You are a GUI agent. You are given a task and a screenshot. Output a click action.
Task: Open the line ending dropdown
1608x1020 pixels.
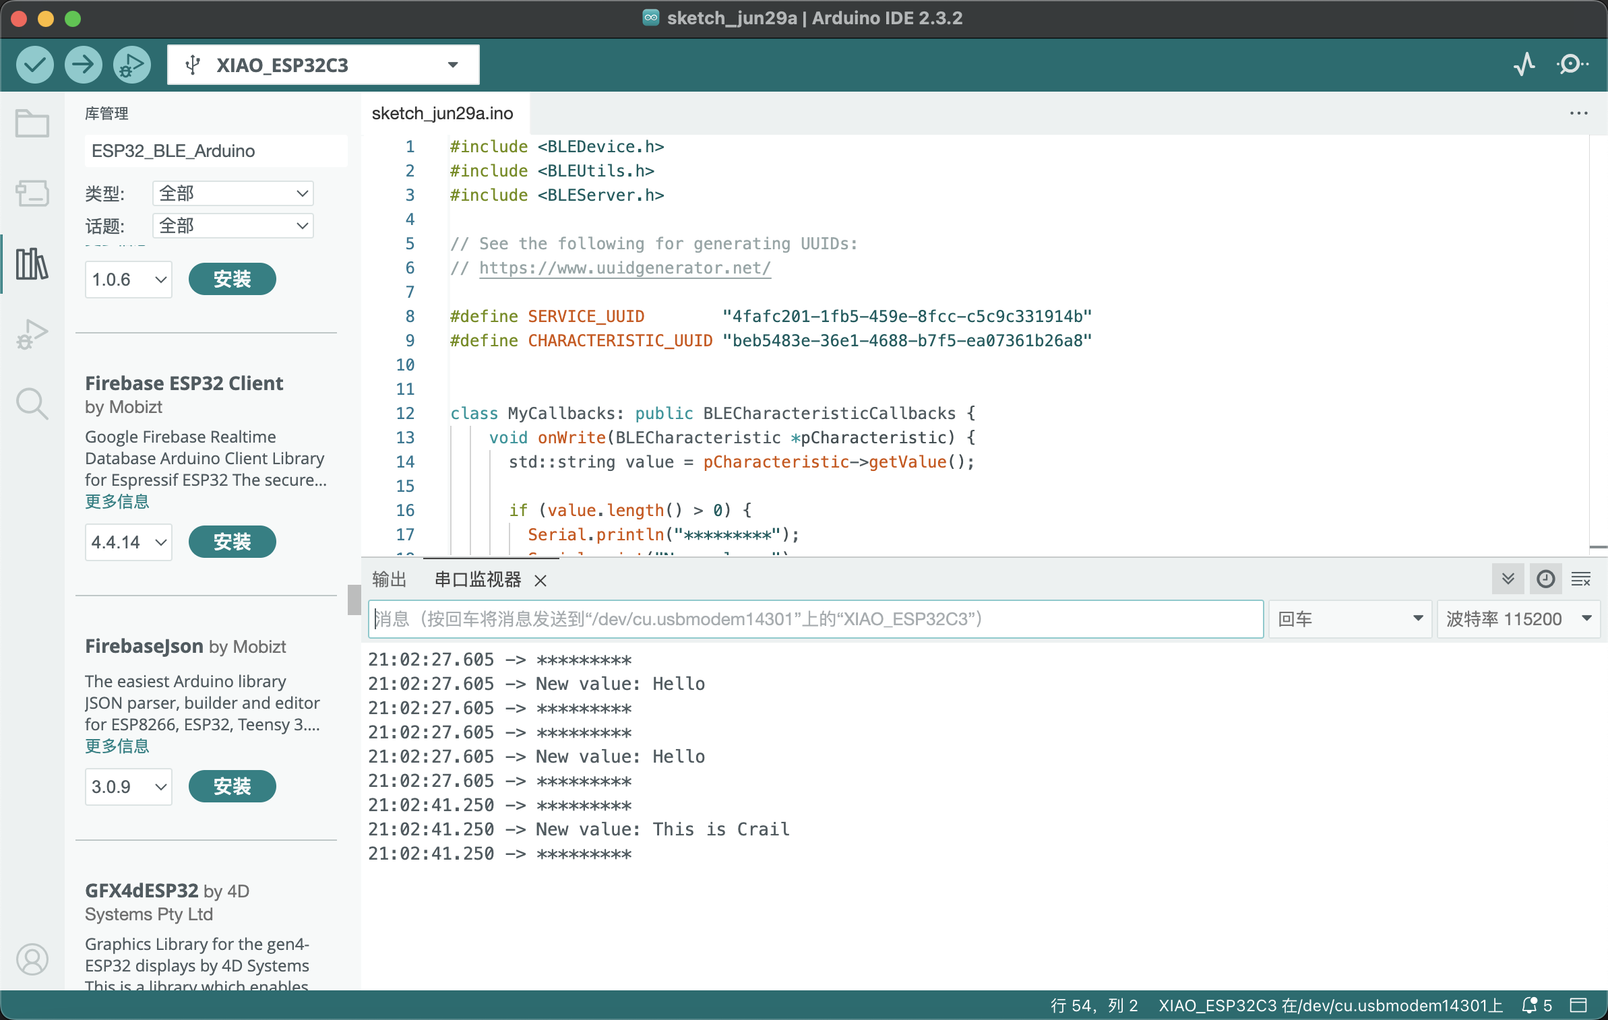pos(1350,618)
